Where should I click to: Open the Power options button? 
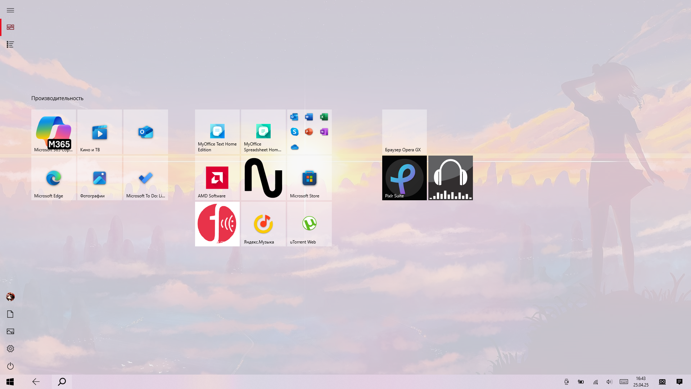(10, 366)
